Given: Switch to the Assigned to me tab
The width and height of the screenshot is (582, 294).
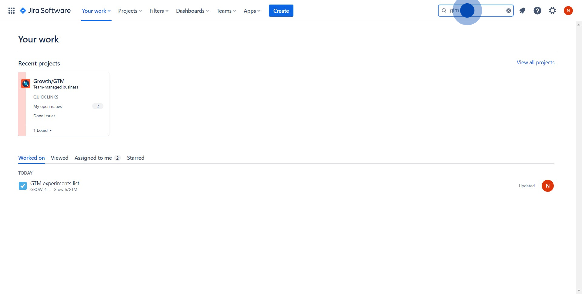Looking at the screenshot, I should point(93,158).
